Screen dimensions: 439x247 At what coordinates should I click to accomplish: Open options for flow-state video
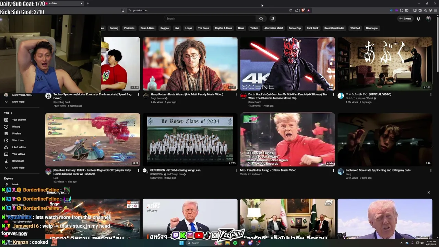click(x=431, y=170)
